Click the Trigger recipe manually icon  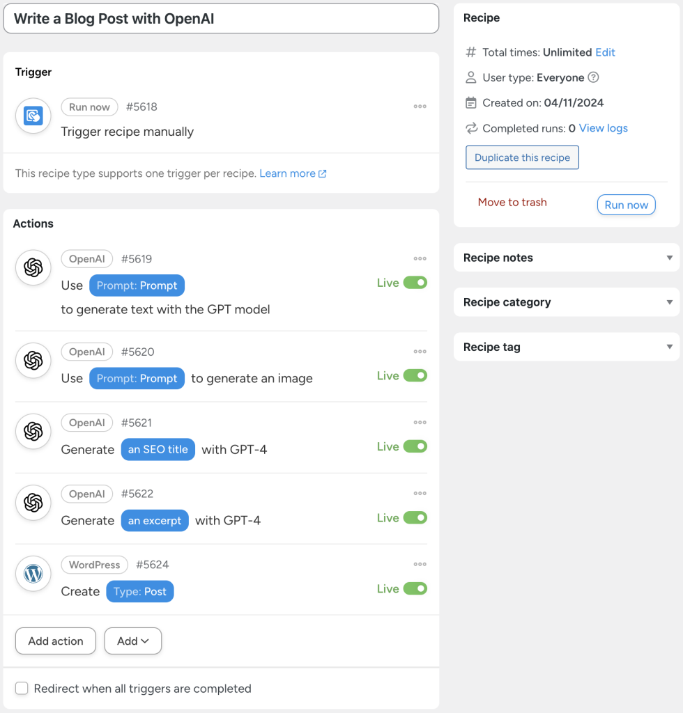(33, 116)
